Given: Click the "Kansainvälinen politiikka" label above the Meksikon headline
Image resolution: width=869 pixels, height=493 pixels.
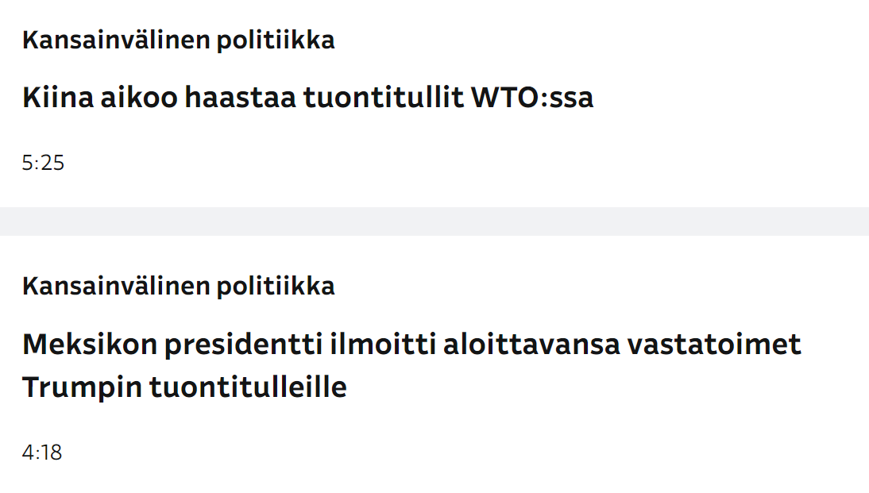Looking at the screenshot, I should tap(178, 286).
